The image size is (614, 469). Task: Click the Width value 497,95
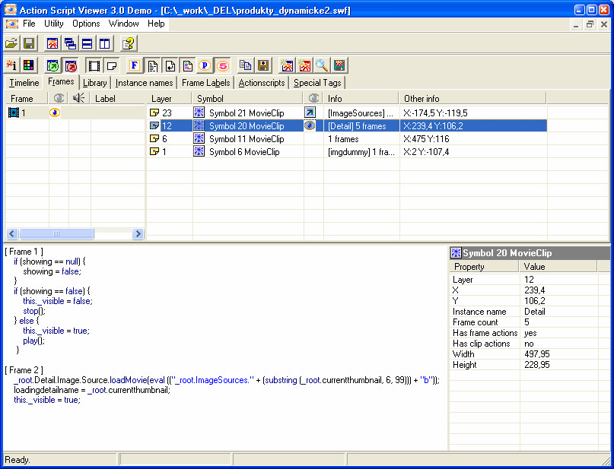(537, 354)
